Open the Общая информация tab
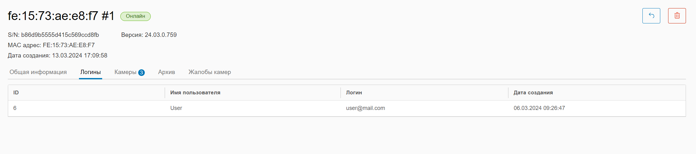This screenshot has height=154, width=696. tap(38, 72)
